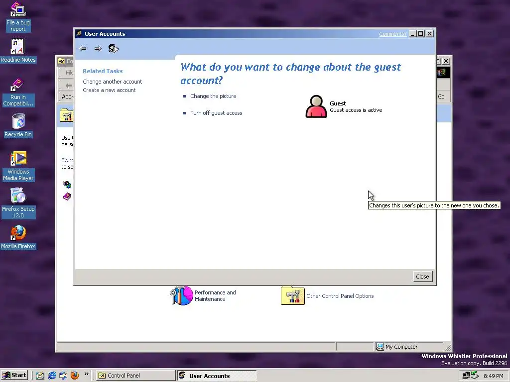Open Readme Notes desktop icon
The image size is (510, 382).
[18, 51]
